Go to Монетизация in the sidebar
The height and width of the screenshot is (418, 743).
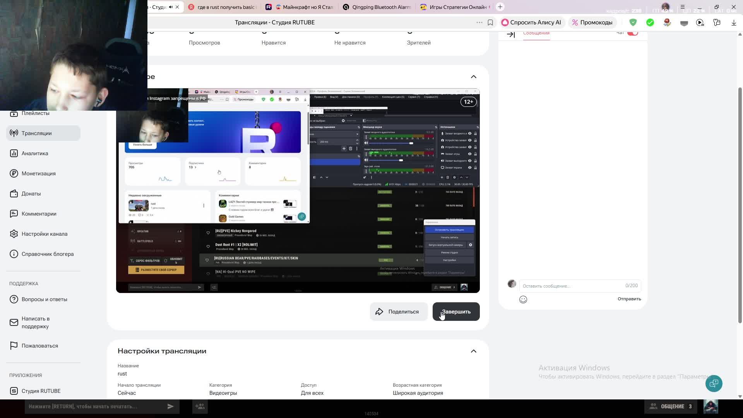point(43,173)
